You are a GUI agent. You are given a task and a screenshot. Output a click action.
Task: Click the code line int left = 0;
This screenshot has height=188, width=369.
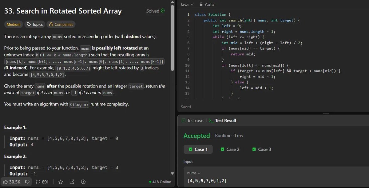(x=227, y=26)
